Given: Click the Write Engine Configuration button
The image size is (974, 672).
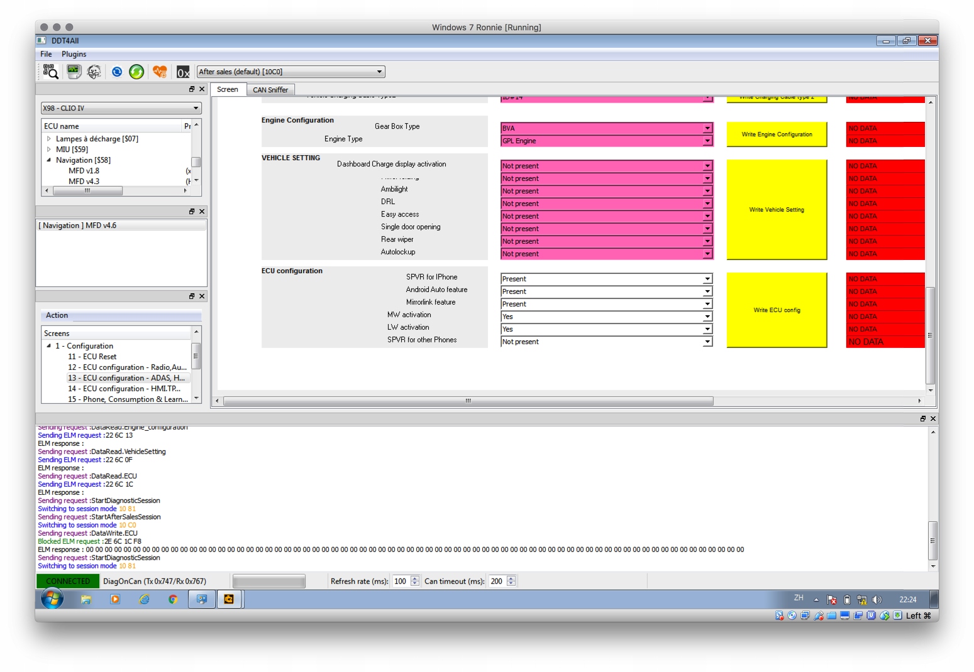Looking at the screenshot, I should [777, 134].
